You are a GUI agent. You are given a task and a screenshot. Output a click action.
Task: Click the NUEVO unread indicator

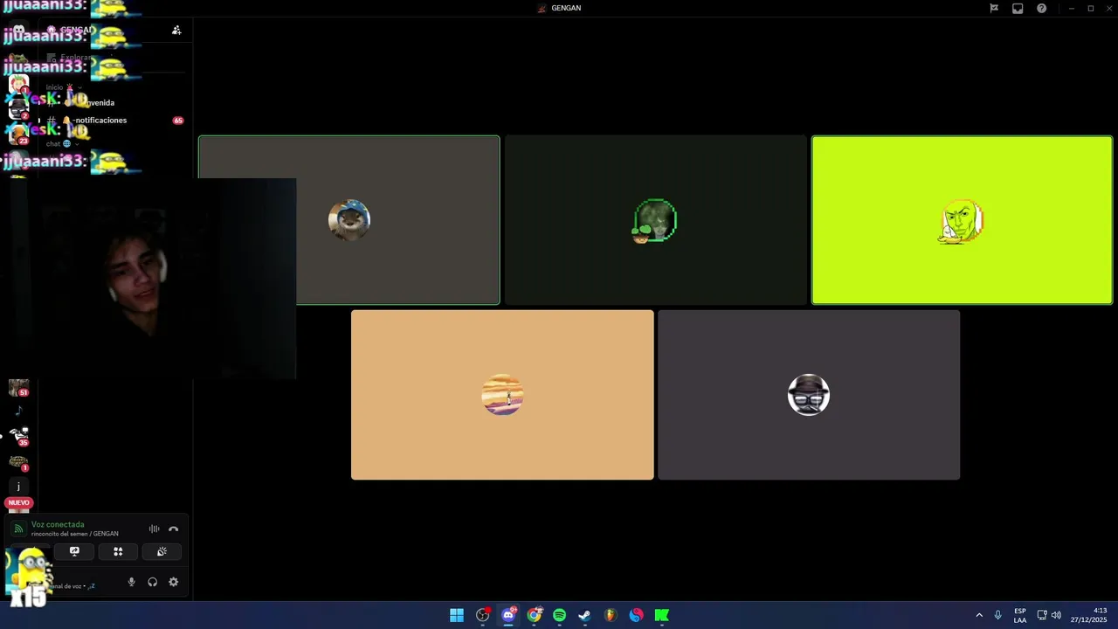[18, 503]
